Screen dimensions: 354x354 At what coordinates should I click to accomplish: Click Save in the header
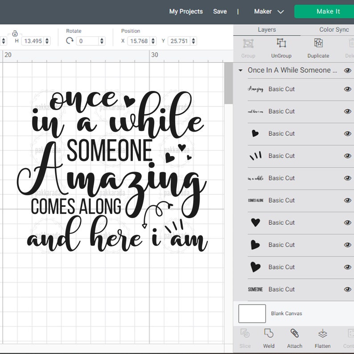[x=220, y=12]
